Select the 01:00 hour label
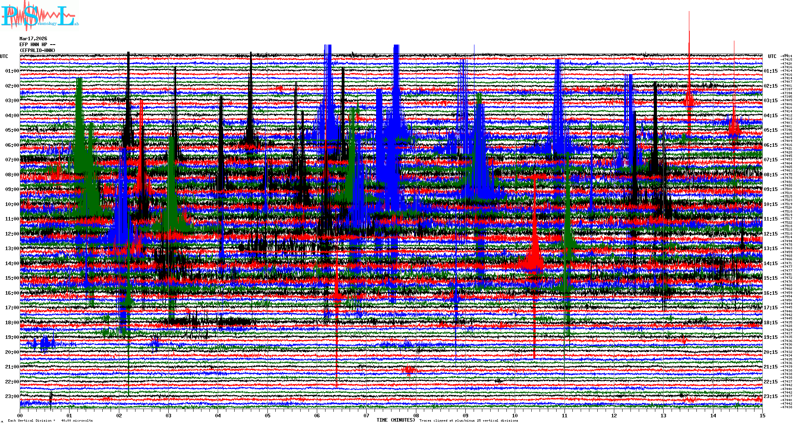Screen dimensions: 794x426 pos(12,71)
